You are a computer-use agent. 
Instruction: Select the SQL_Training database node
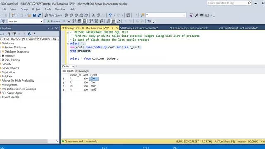(12, 60)
